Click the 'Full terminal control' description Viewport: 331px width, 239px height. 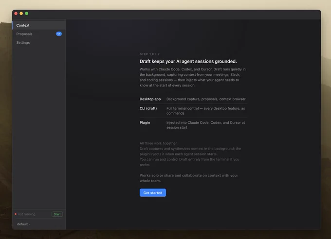pyautogui.click(x=205, y=111)
